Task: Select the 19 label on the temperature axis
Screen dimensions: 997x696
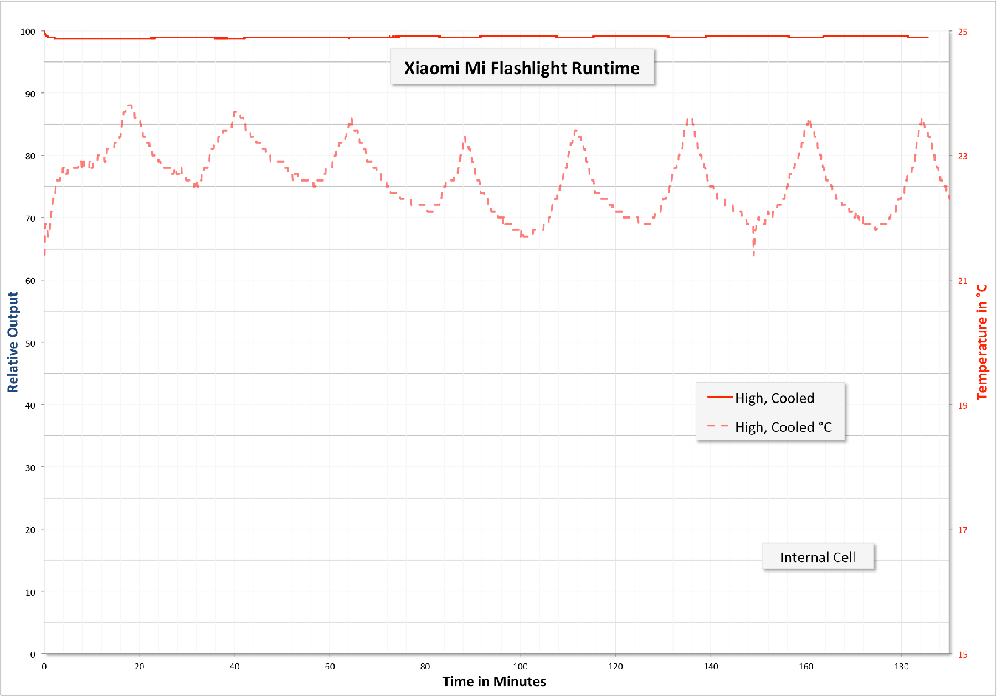Action: pos(963,405)
